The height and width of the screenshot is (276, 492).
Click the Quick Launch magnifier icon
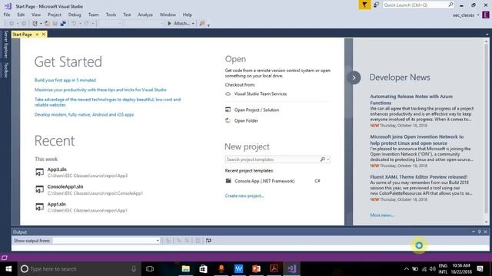pyautogui.click(x=450, y=5)
